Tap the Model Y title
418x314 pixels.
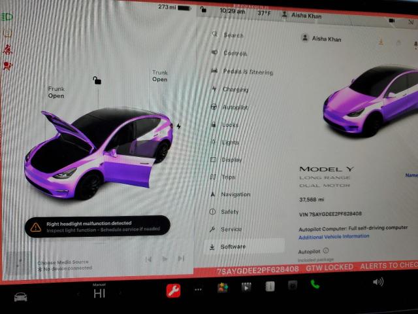327,169
